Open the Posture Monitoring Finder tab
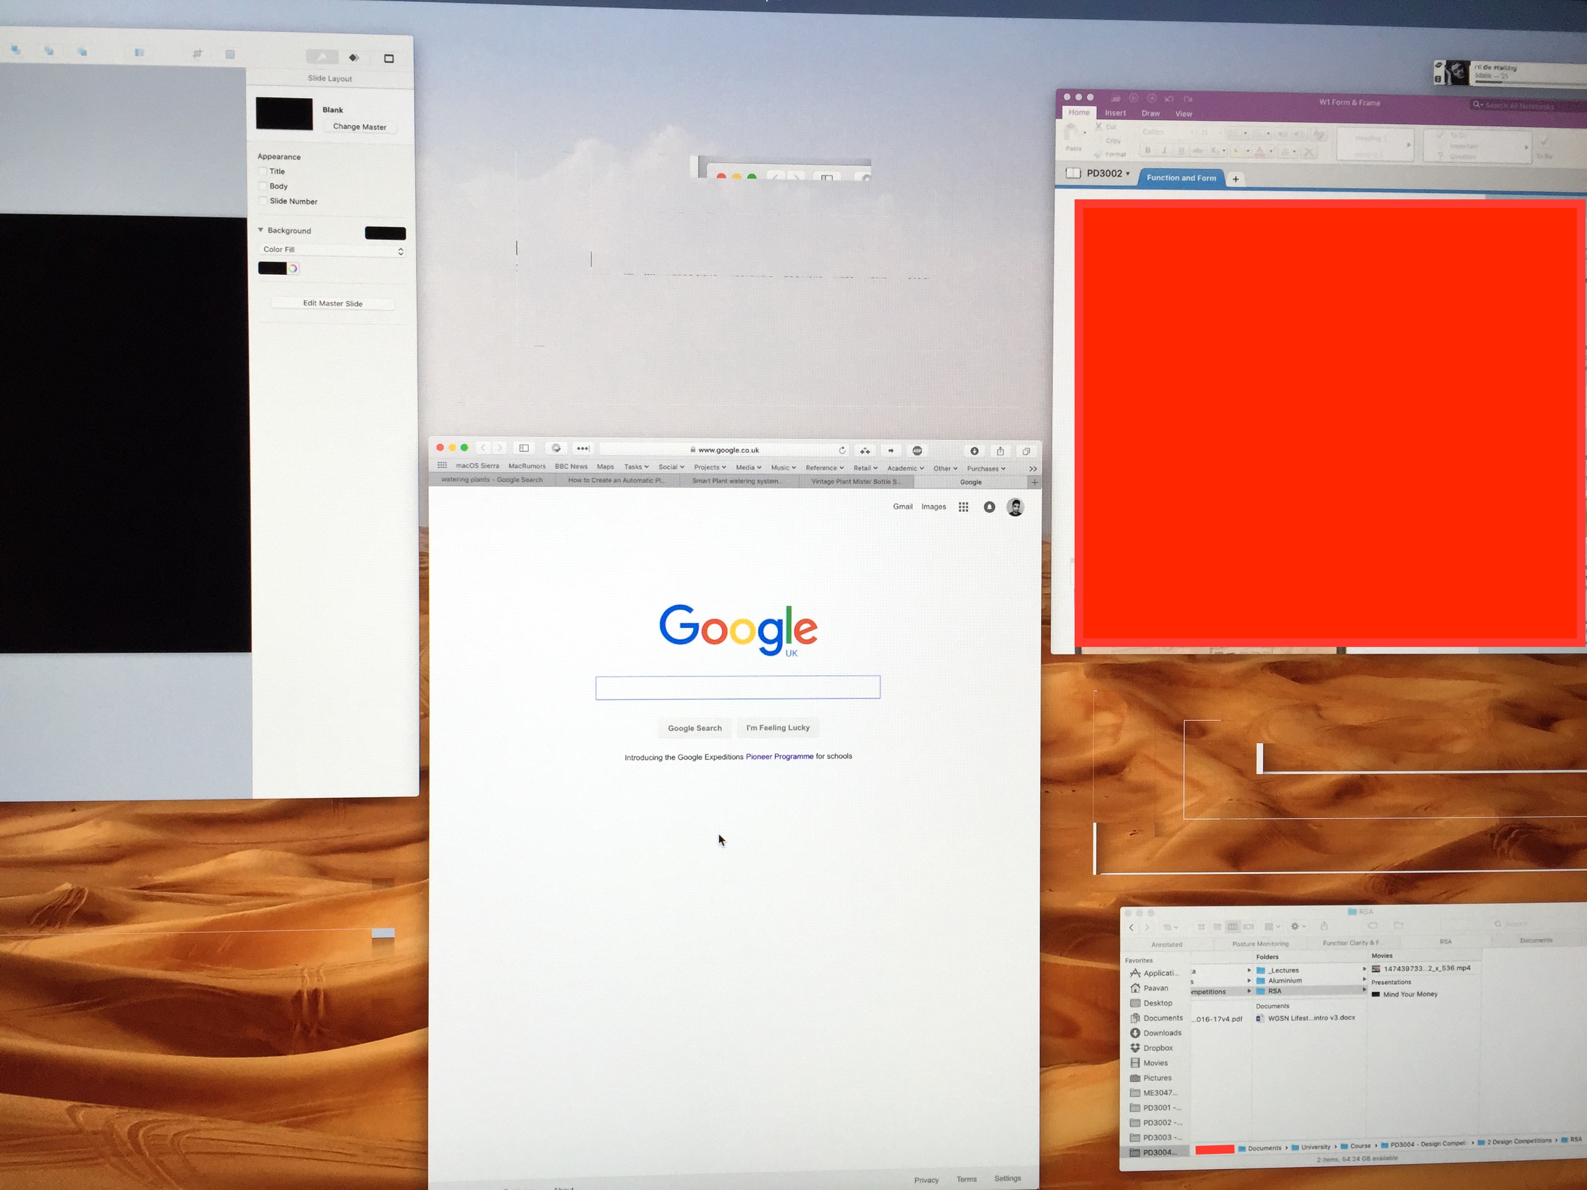Viewport: 1587px width, 1190px height. [1261, 943]
